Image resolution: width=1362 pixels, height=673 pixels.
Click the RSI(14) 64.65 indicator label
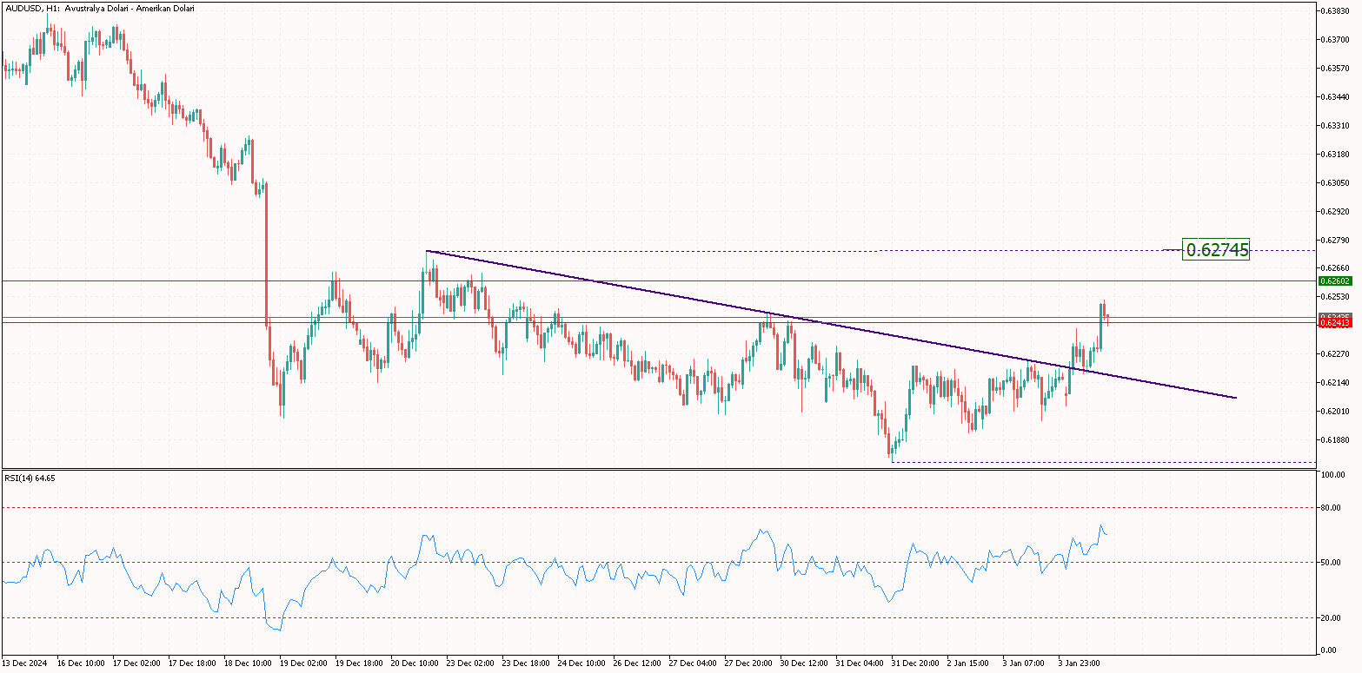[x=30, y=478]
